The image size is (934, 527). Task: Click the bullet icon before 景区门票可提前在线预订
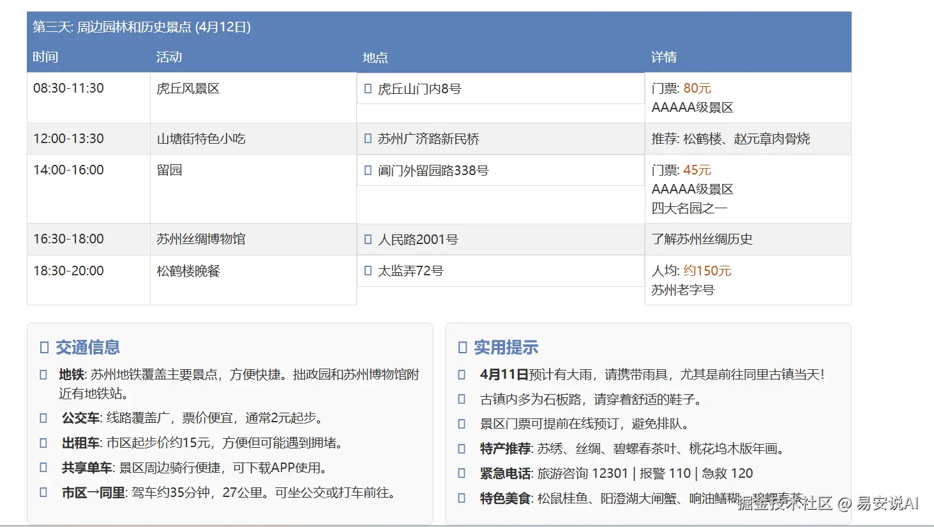coord(462,424)
